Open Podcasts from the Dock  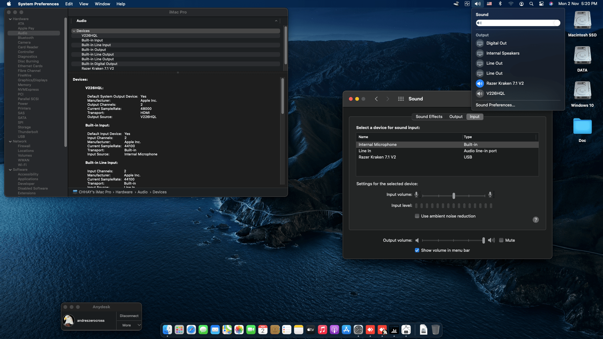pyautogui.click(x=334, y=330)
